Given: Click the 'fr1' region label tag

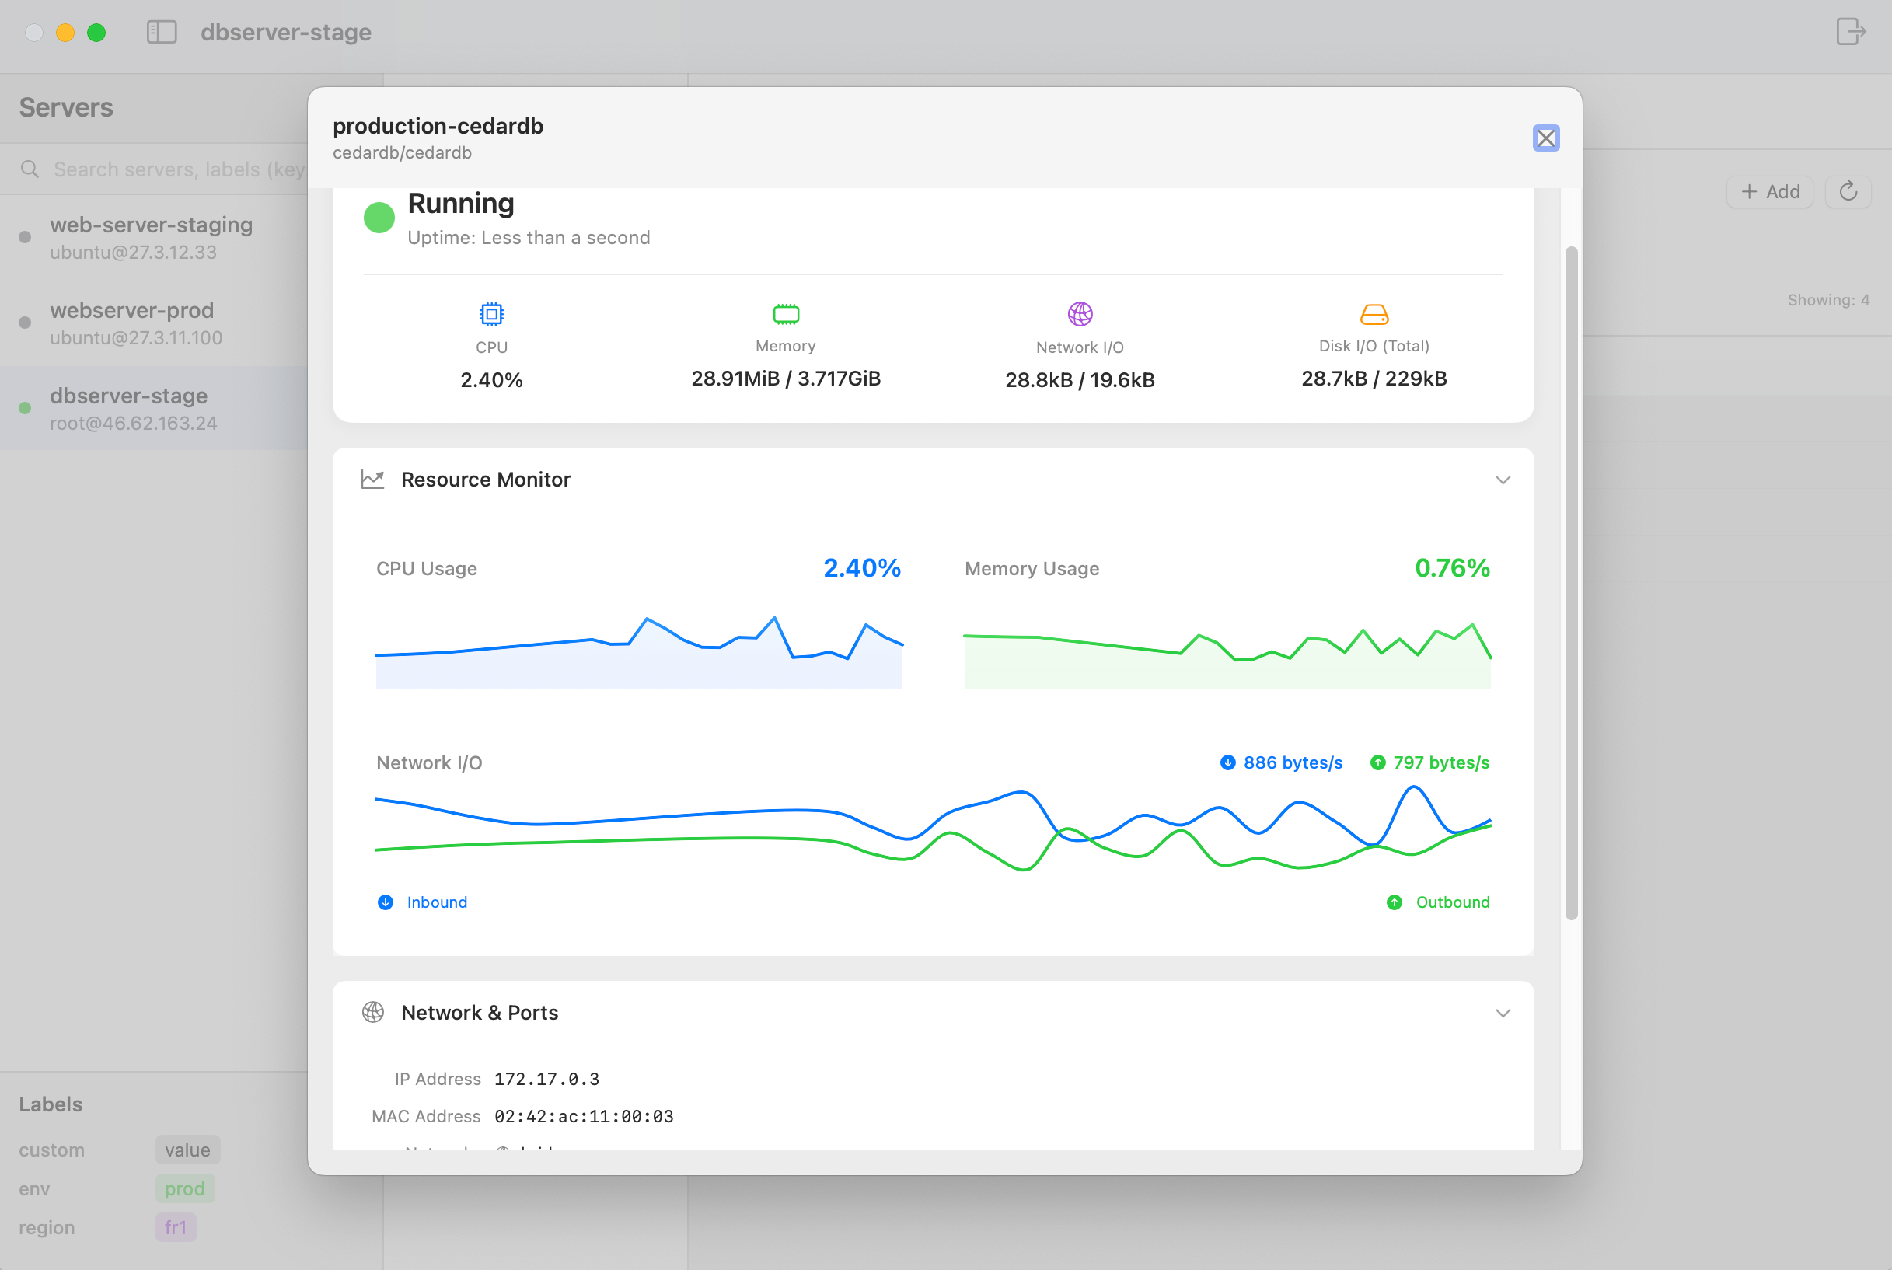Looking at the screenshot, I should click(x=176, y=1228).
